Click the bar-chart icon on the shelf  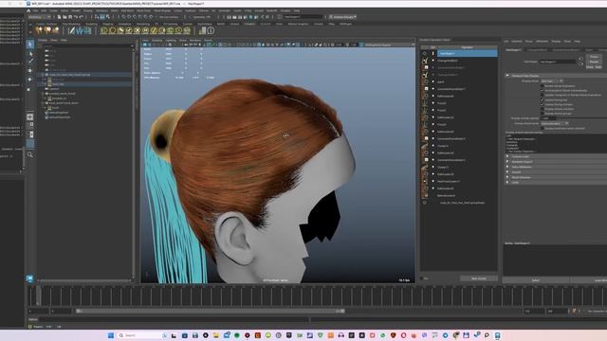(x=202, y=30)
